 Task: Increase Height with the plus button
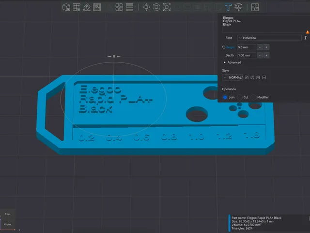point(266,47)
